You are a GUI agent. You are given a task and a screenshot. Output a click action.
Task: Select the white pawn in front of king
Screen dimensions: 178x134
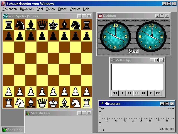[53, 92]
